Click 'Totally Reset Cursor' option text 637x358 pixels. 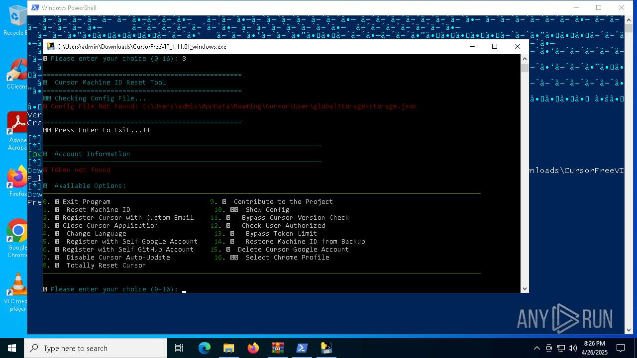click(106, 265)
